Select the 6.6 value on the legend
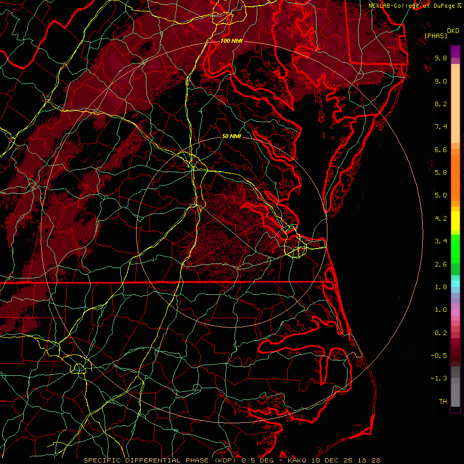 click(441, 150)
